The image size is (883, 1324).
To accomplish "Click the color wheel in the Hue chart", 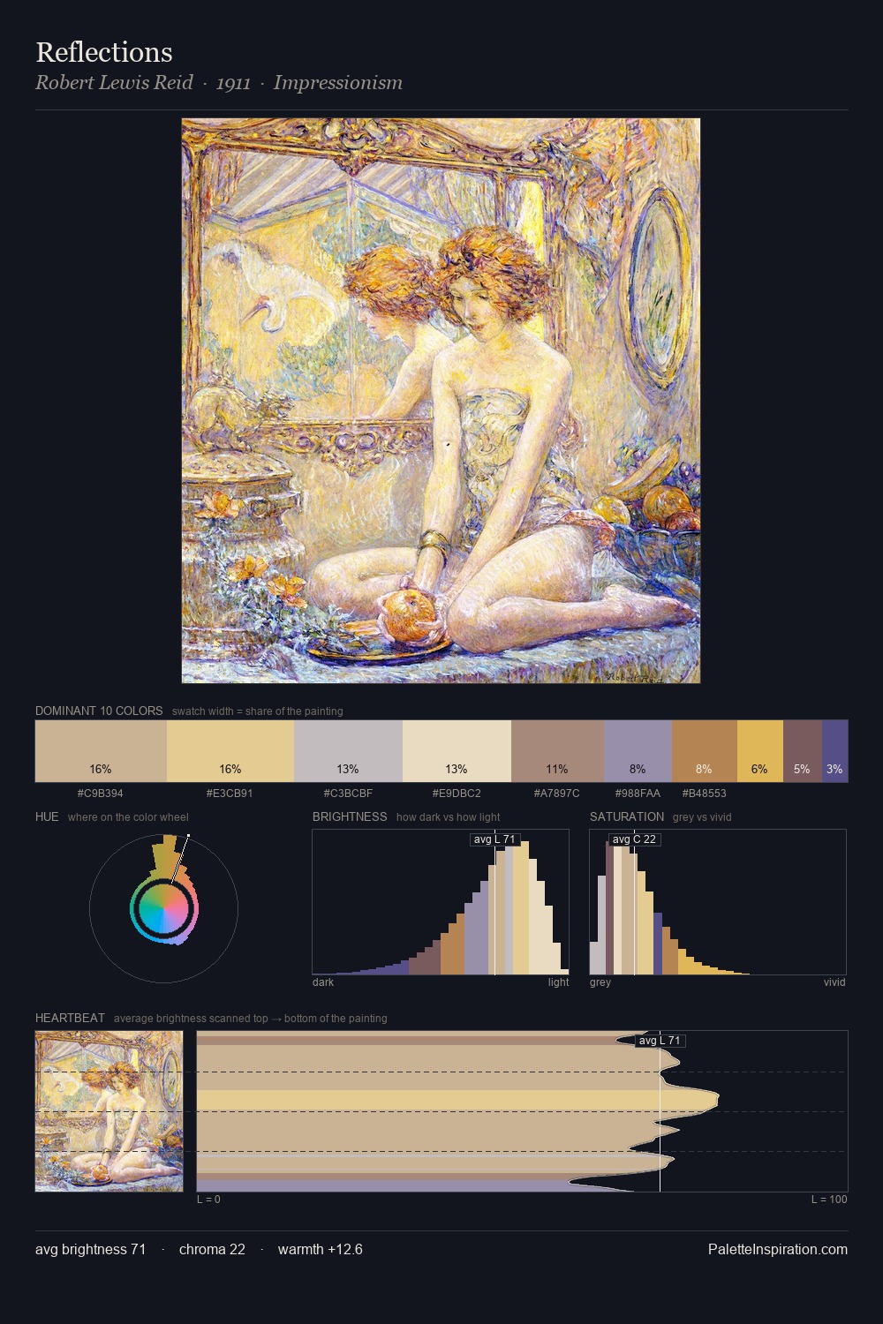I will click(x=163, y=907).
